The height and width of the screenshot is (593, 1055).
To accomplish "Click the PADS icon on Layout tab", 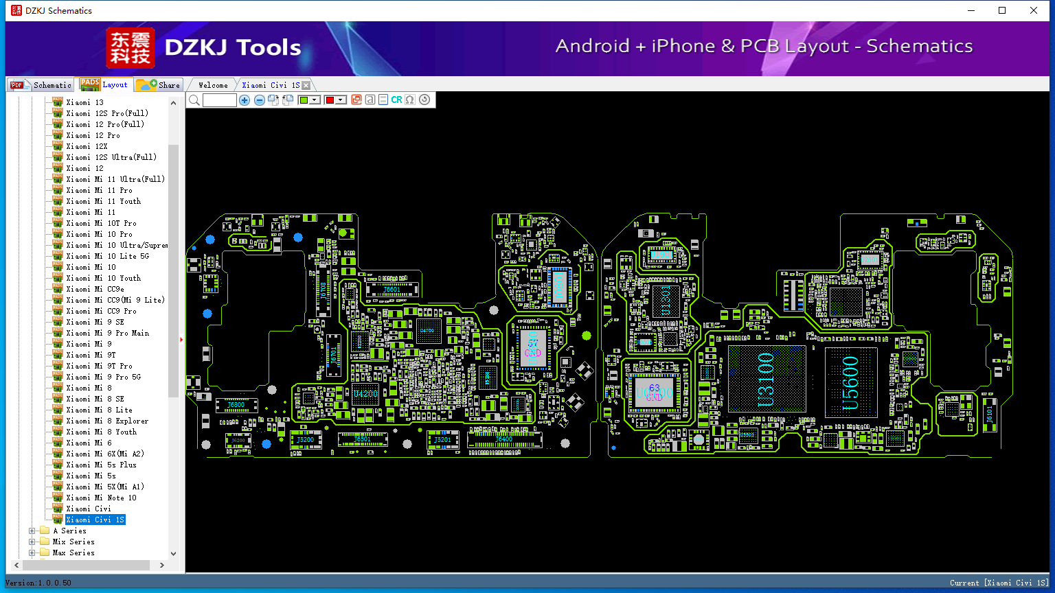I will pyautogui.click(x=90, y=84).
